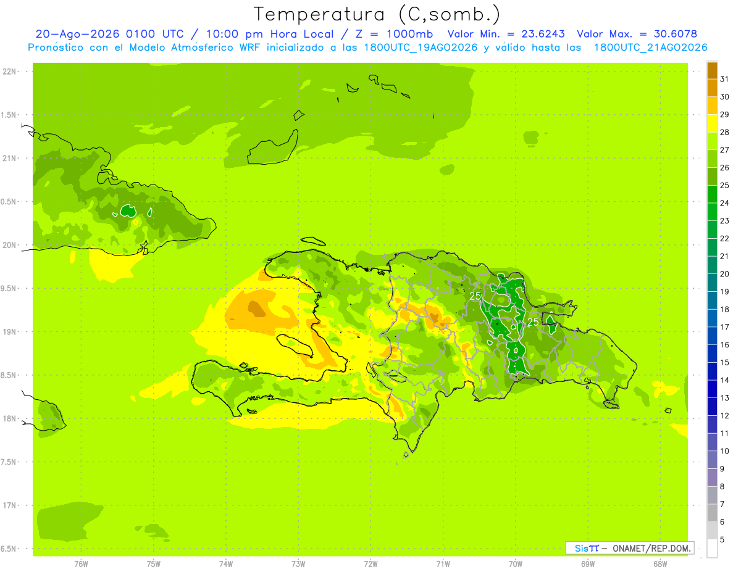Click the '68W' longitude axis label
The width and height of the screenshot is (741, 572).
coord(660,564)
